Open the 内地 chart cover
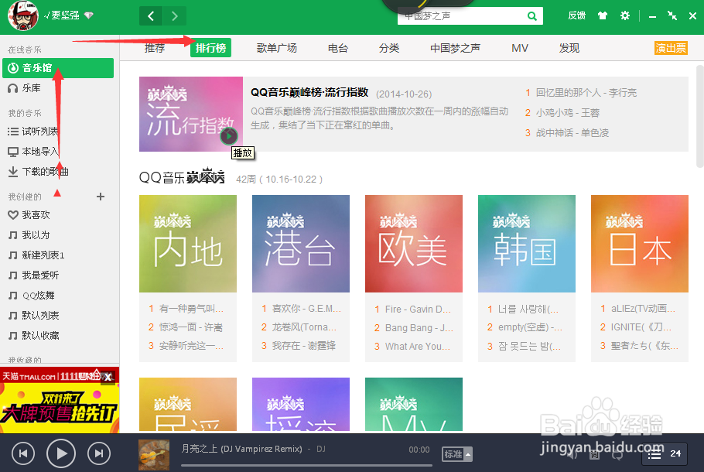Screen dimensions: 704x472 tap(188, 244)
